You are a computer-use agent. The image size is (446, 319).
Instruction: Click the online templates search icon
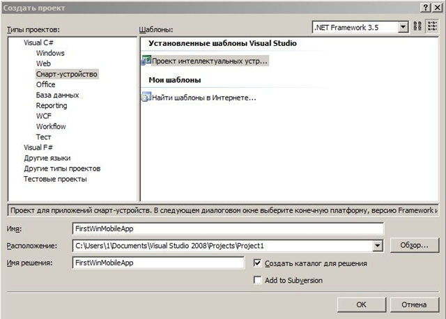[x=146, y=97]
